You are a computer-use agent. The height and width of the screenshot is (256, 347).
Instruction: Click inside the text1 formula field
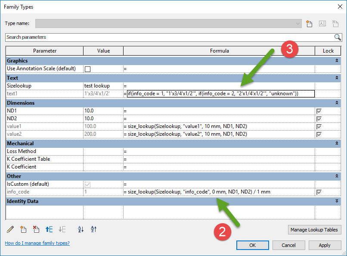[x=215, y=94]
